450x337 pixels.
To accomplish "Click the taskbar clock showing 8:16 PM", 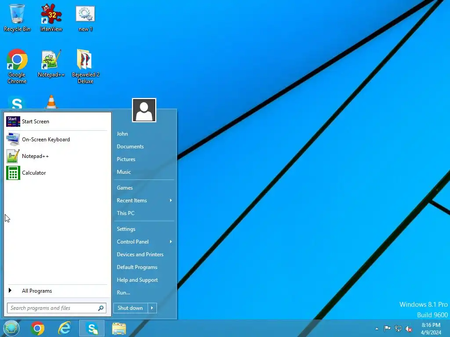I will 431,329.
